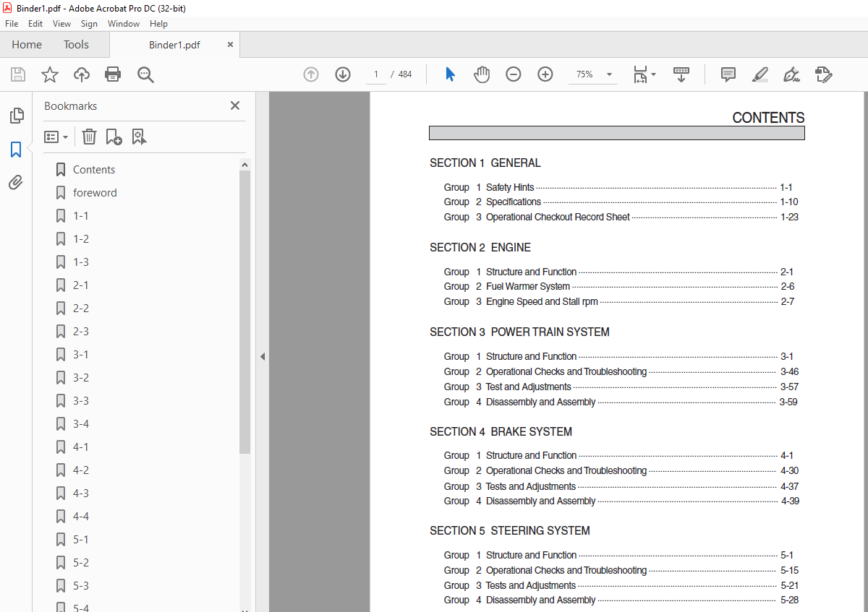Jump to bookmark 5-1

[x=81, y=540]
